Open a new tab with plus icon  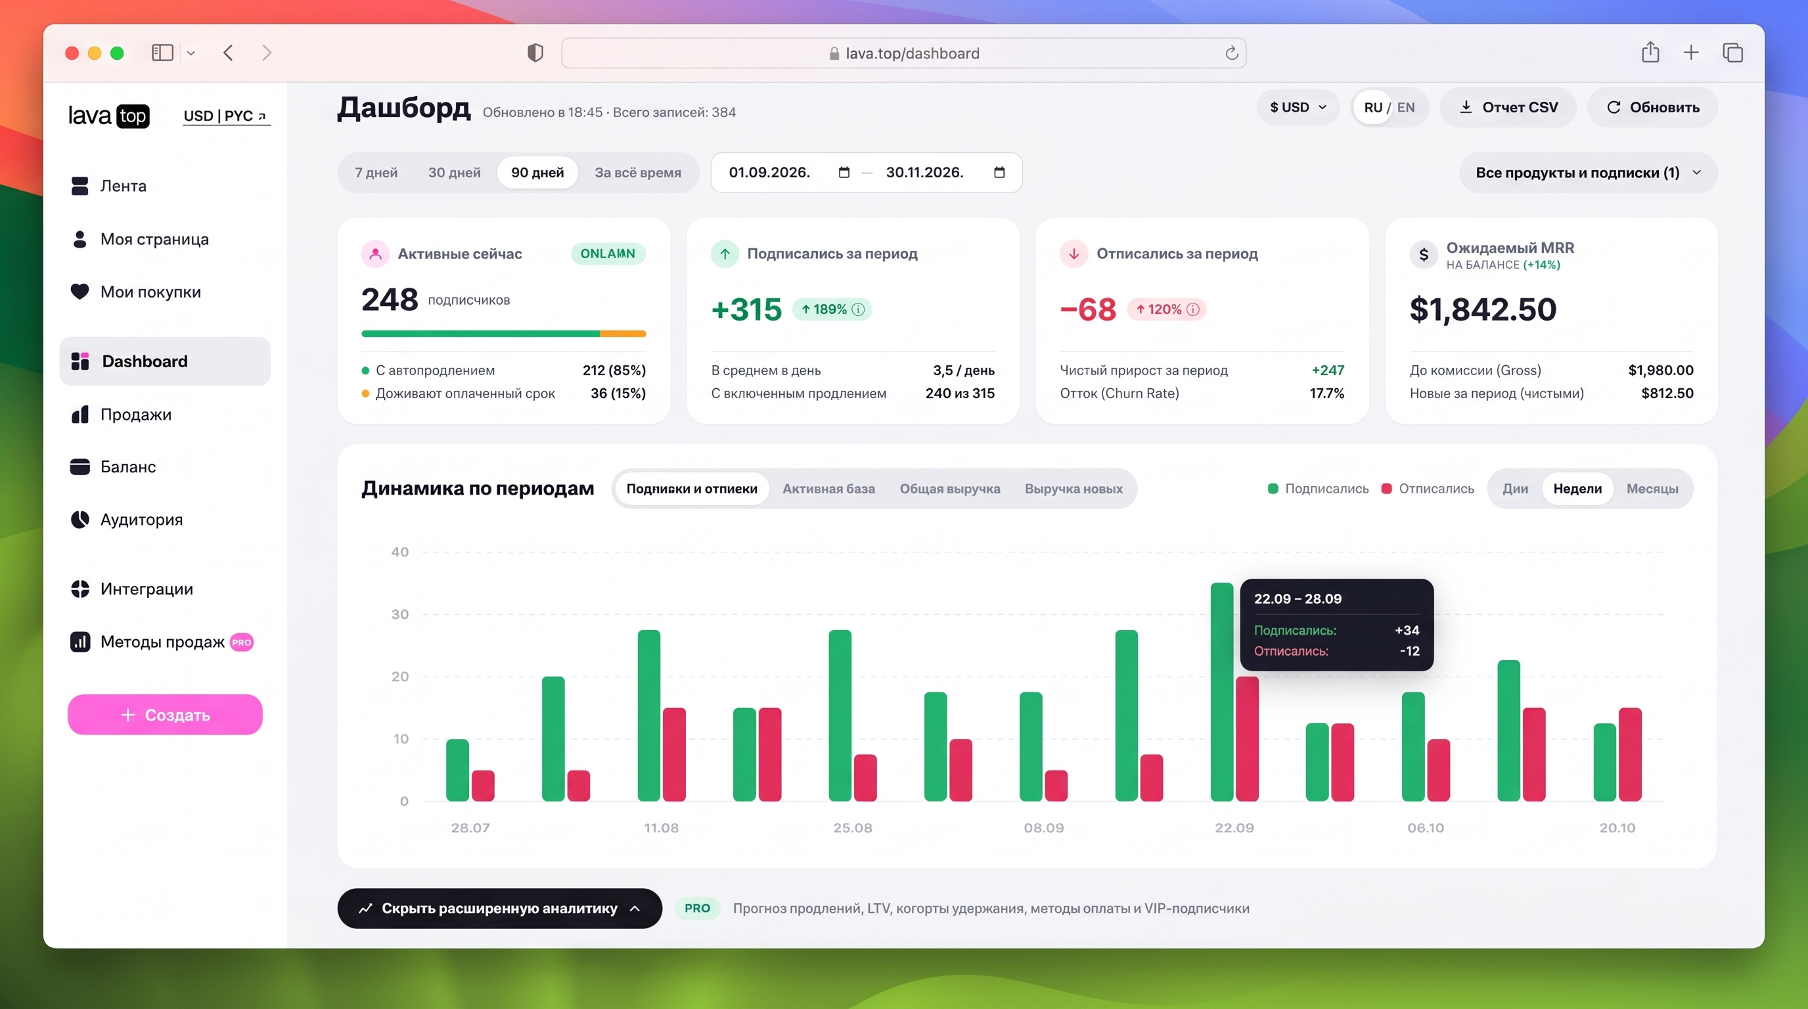tap(1691, 53)
